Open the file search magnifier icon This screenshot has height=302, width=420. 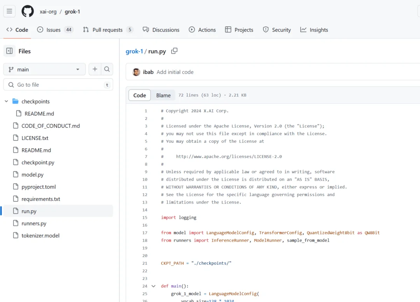pos(107,69)
